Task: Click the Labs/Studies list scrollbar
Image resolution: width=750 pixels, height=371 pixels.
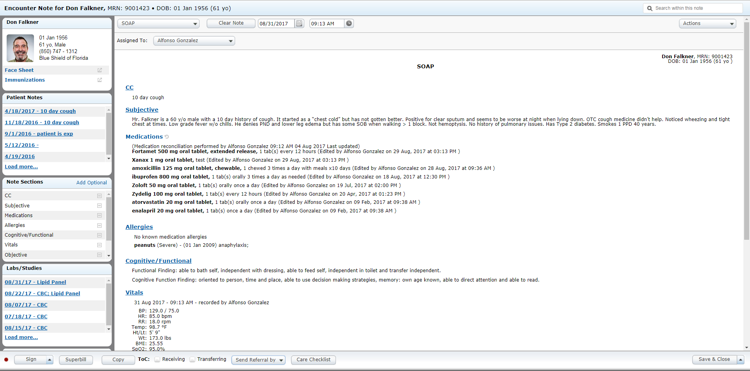Action: (x=109, y=305)
